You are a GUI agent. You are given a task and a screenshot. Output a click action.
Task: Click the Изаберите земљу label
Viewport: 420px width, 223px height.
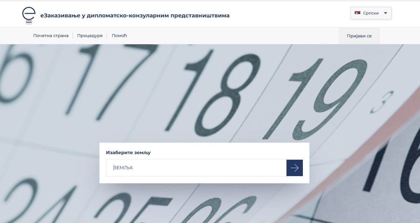pos(128,152)
